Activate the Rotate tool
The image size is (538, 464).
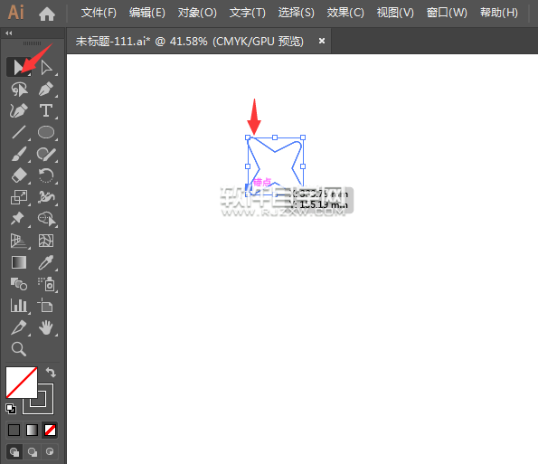pyautogui.click(x=46, y=175)
